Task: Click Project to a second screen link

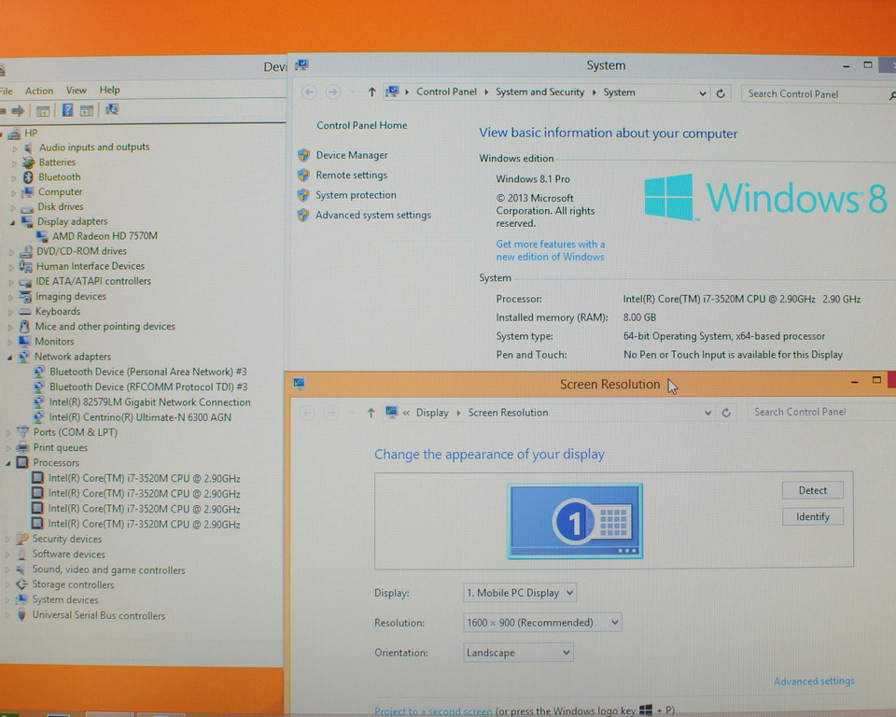Action: (x=433, y=711)
